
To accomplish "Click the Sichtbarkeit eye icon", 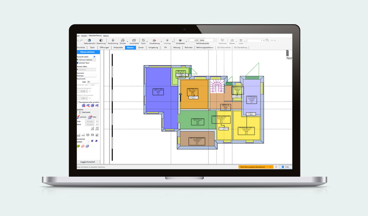I will [180, 40].
